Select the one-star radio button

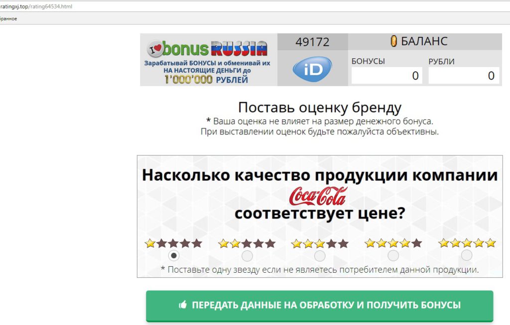(174, 256)
